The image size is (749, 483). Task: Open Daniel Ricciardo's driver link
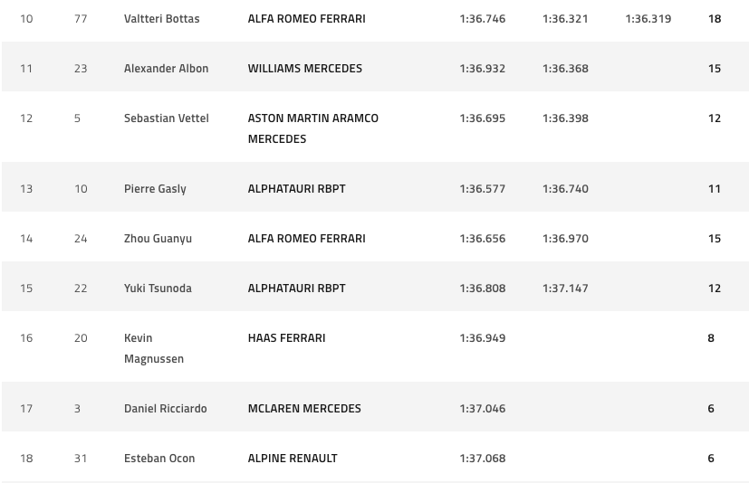165,409
